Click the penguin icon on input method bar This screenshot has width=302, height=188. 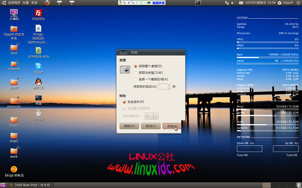tap(120, 3)
